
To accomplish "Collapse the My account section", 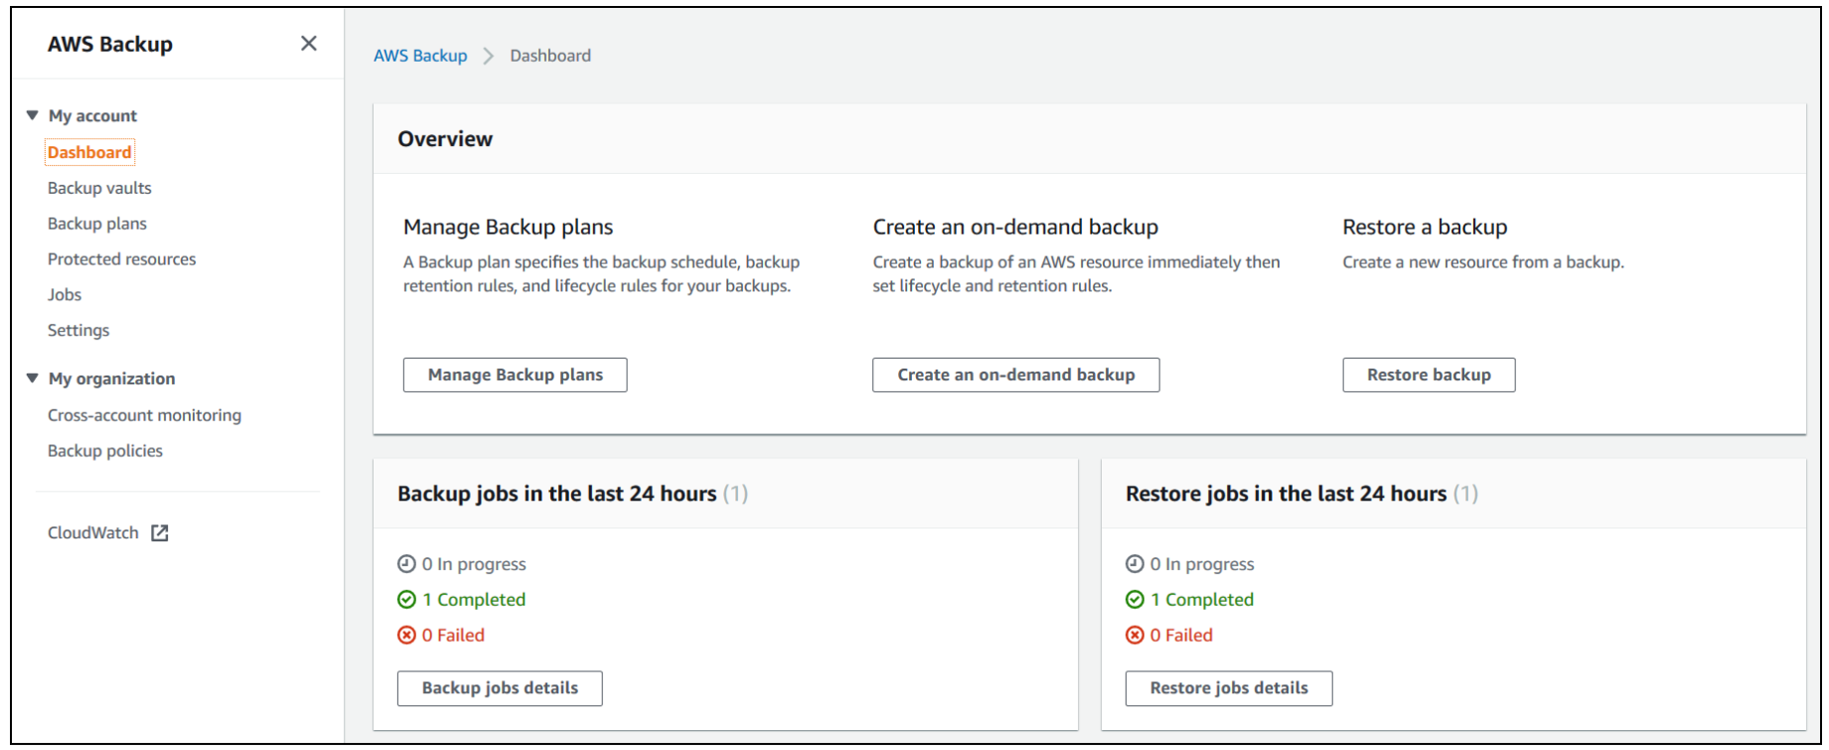I will click(33, 116).
